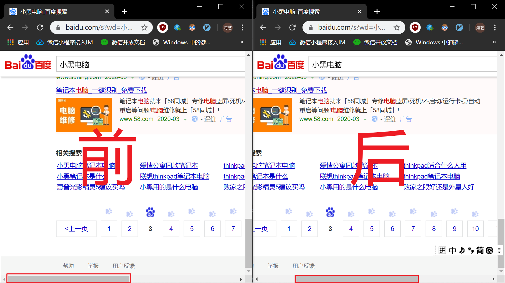Viewport: 505px width, 283px height.
Task: Click the <上一页 previous page button in the left window
Action: [76, 229]
